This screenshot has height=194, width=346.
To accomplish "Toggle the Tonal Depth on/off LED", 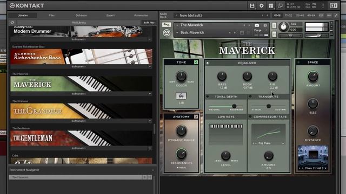I will (208, 96).
